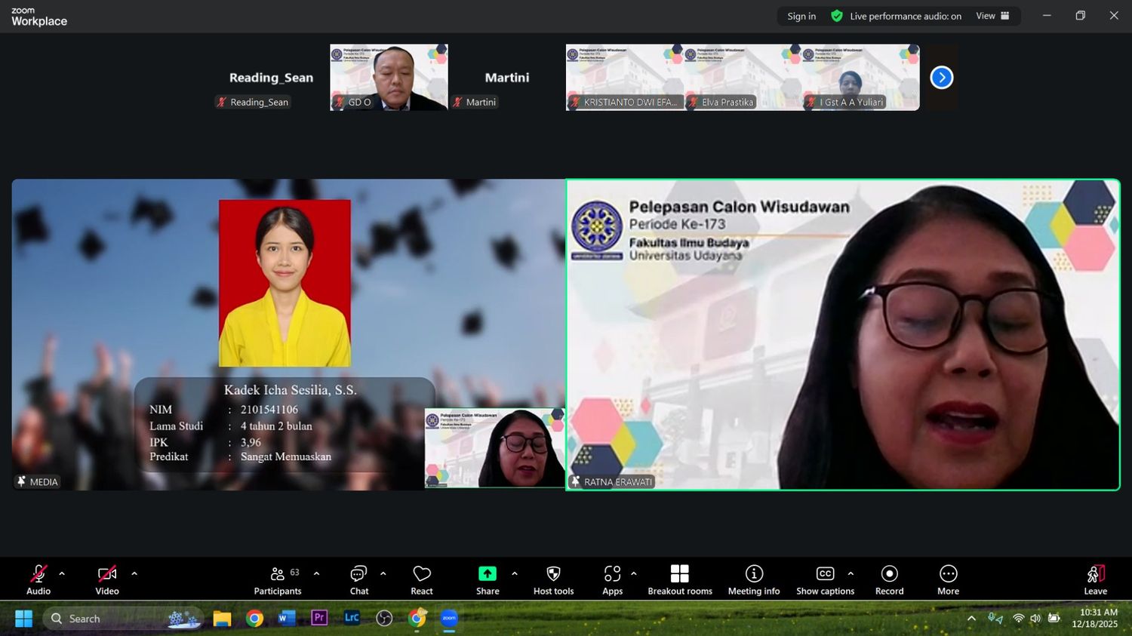Image resolution: width=1132 pixels, height=636 pixels.
Task: Open the Apps menu icon
Action: coord(612,579)
